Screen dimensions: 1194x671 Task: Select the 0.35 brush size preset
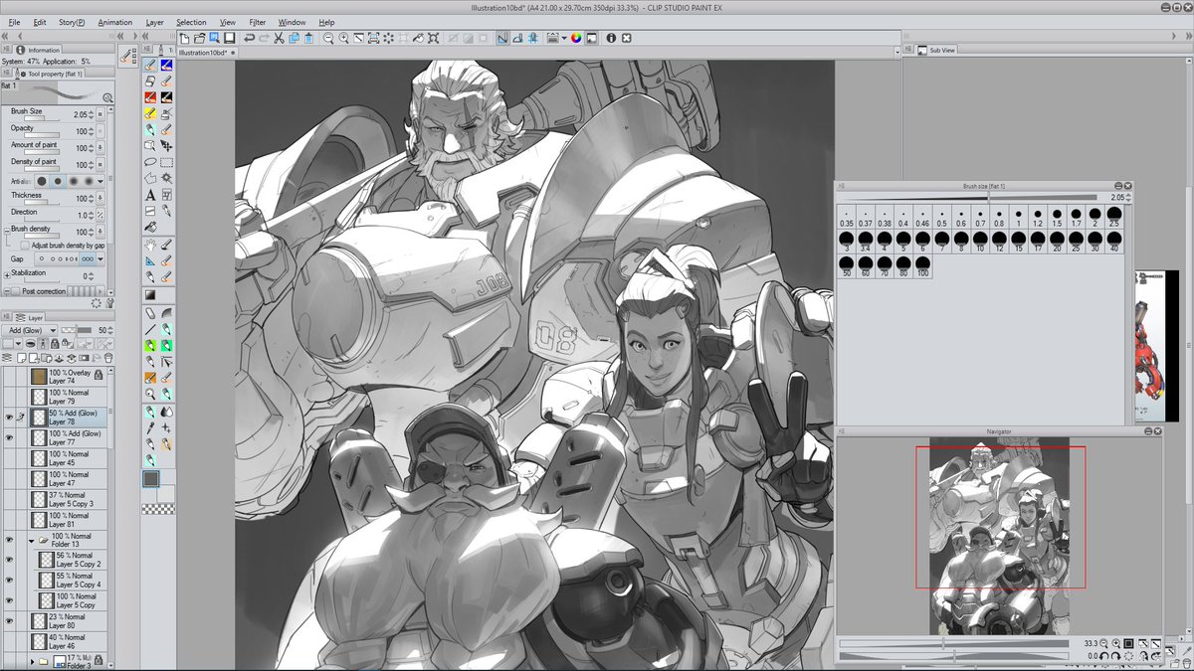847,218
